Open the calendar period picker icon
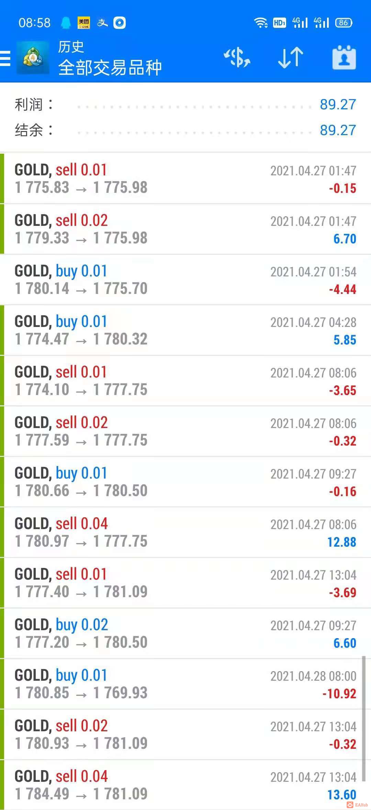The height and width of the screenshot is (810, 371). click(344, 57)
